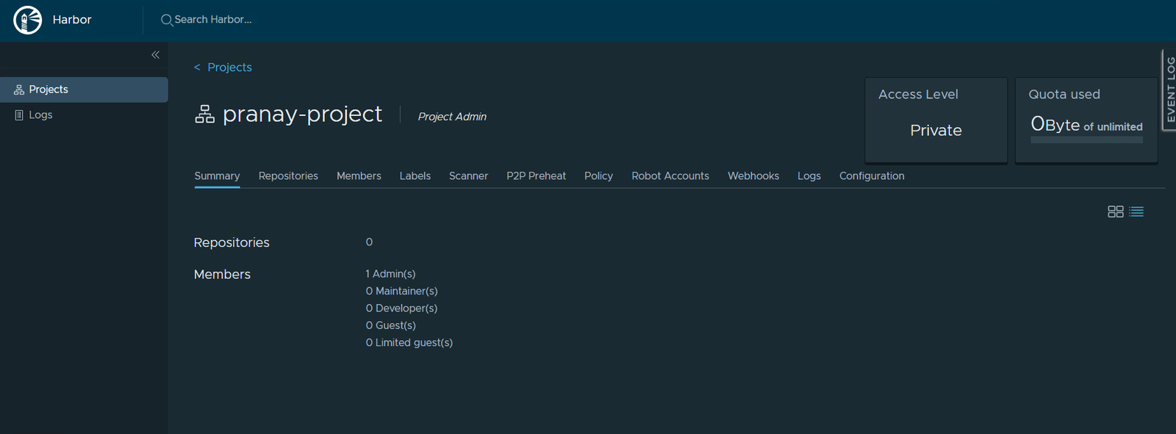Image resolution: width=1176 pixels, height=434 pixels.
Task: Open the project Logs tab
Action: click(x=809, y=176)
